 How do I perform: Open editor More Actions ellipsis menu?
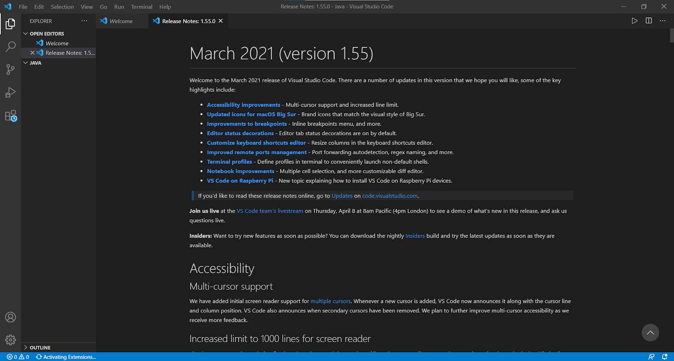coord(663,21)
